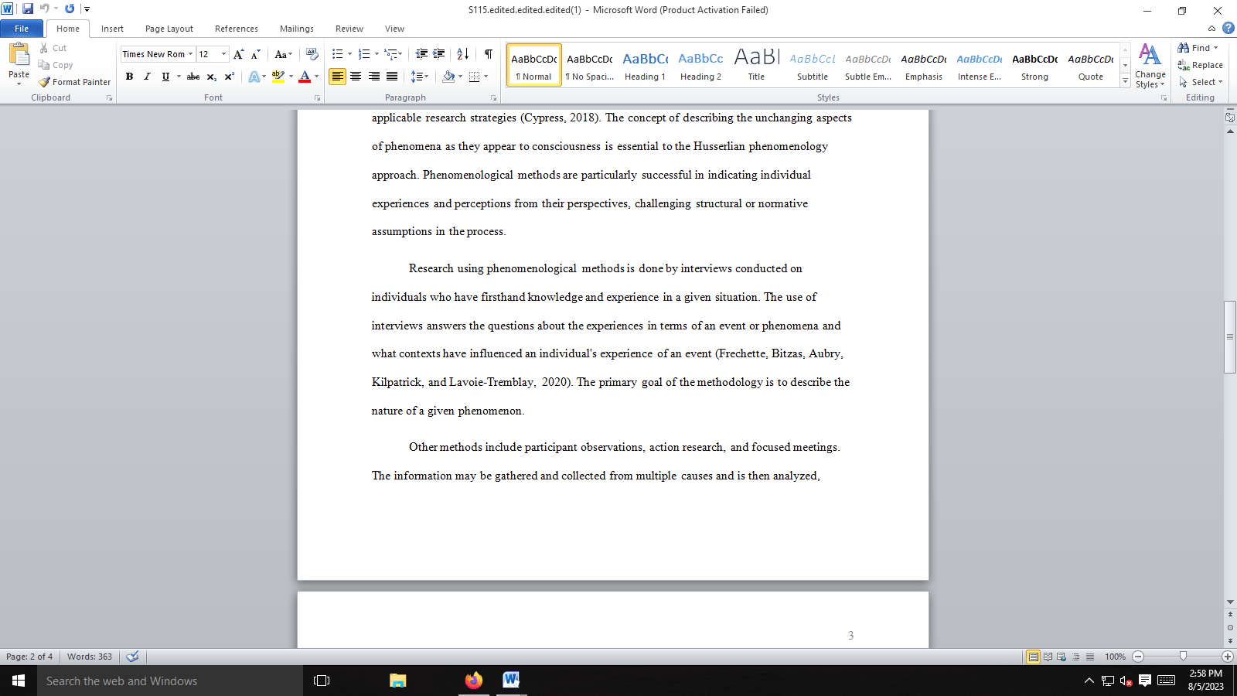This screenshot has width=1237, height=696.
Task: Expand the Change Styles menu
Action: 1150,68
